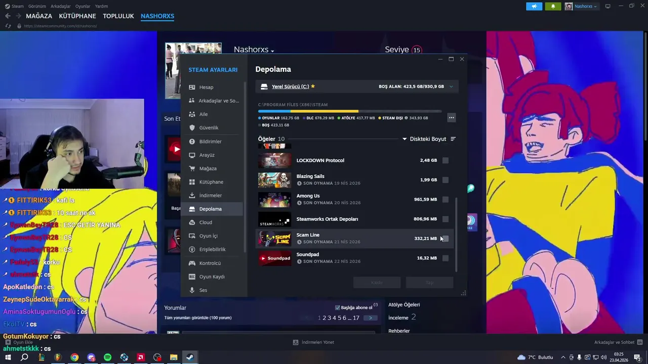
Task: Click the storage list scrollbar
Action: (x=456, y=234)
